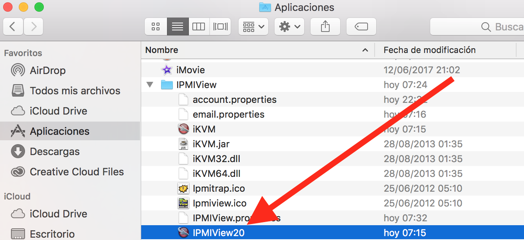Click the hoy 07:32 modification date
The height and width of the screenshot is (240, 524).
point(406,218)
